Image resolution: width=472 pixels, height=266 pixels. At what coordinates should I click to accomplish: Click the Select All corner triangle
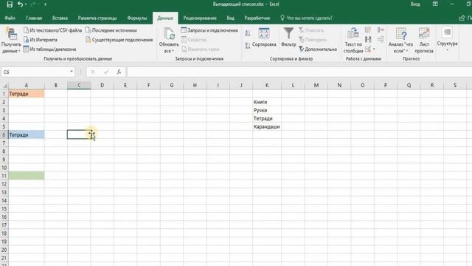(x=4, y=86)
